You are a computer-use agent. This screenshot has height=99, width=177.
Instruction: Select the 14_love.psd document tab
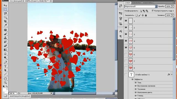click(x=29, y=1)
